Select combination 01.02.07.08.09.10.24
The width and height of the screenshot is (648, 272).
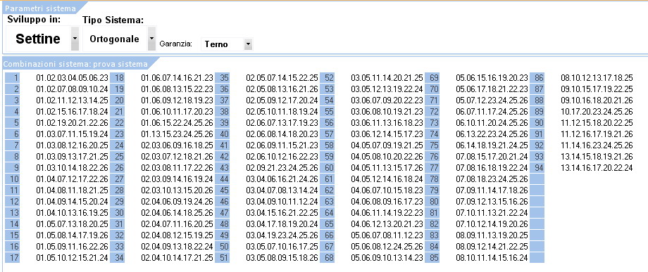[73, 89]
